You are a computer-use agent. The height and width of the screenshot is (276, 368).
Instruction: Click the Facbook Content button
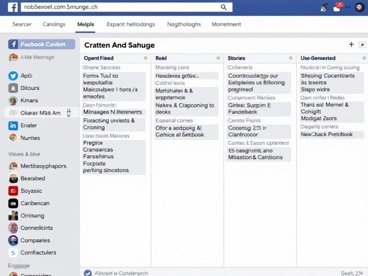pos(42,44)
